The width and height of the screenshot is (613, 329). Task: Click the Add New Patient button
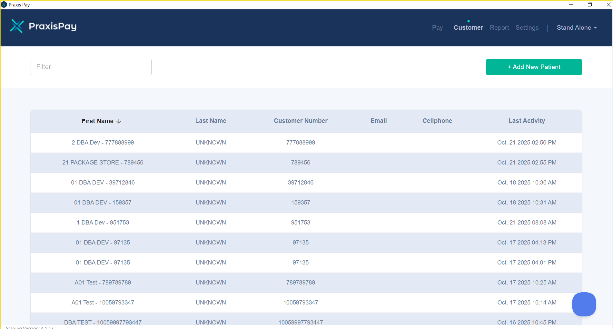coord(534,67)
